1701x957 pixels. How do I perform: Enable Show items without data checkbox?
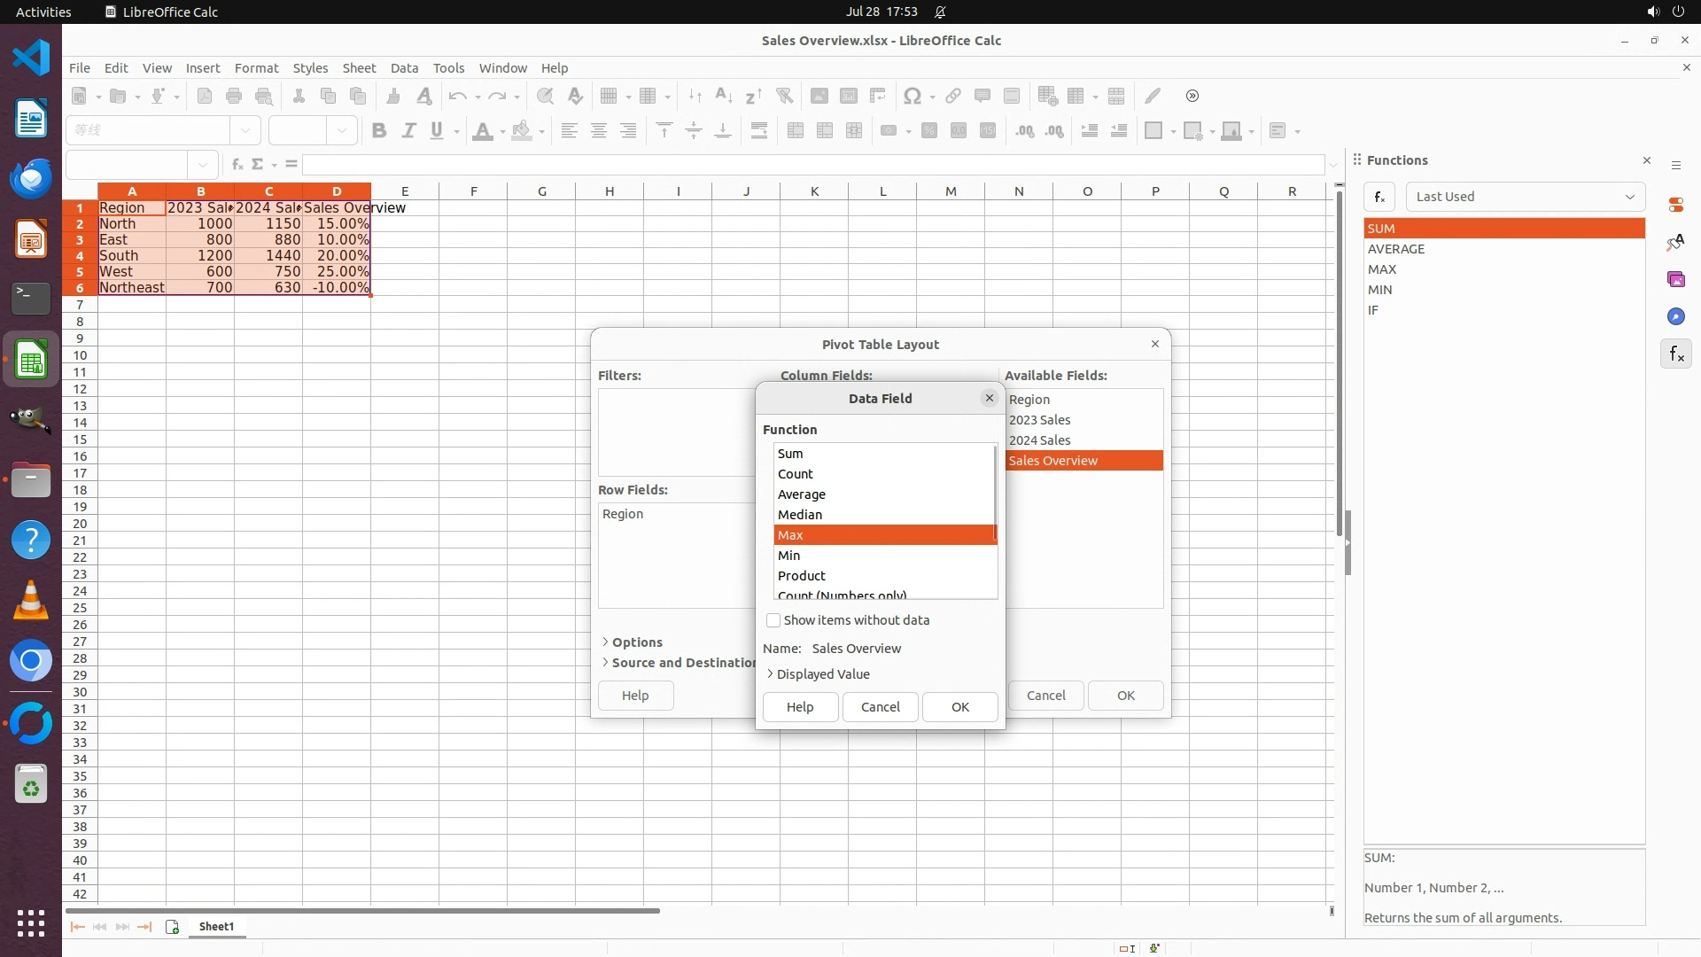[x=773, y=620]
